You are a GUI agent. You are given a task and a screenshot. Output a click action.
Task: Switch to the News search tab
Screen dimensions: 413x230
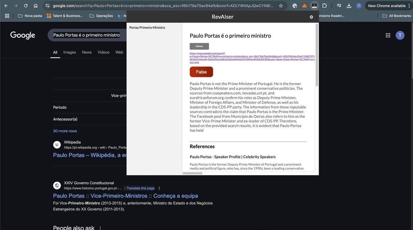pos(87,52)
